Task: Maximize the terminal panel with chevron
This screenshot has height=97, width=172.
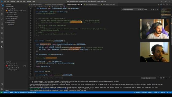Action: (167, 78)
